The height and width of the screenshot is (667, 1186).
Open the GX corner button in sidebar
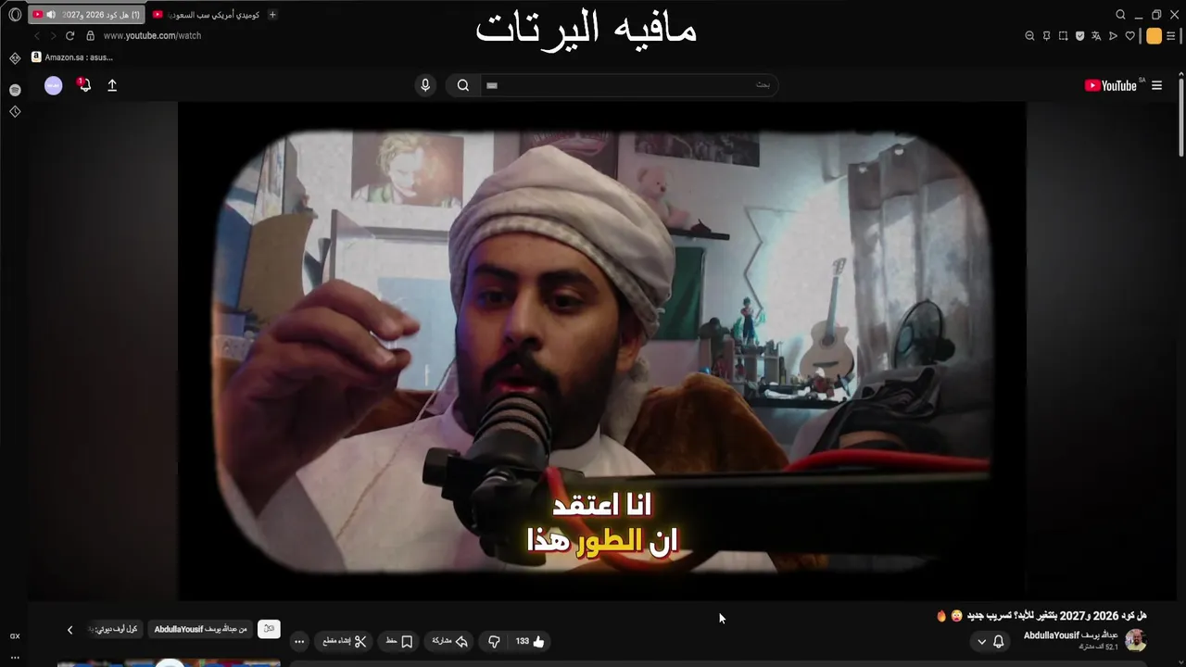click(15, 636)
